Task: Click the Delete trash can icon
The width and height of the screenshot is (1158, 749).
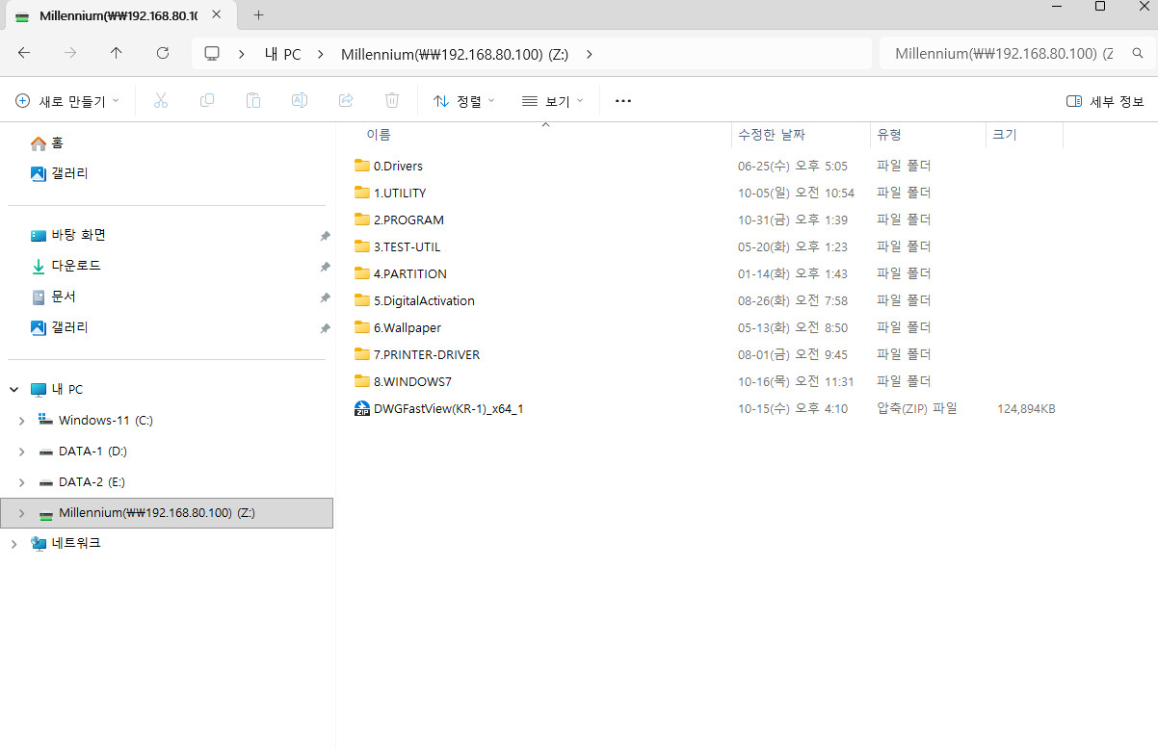Action: point(392,101)
